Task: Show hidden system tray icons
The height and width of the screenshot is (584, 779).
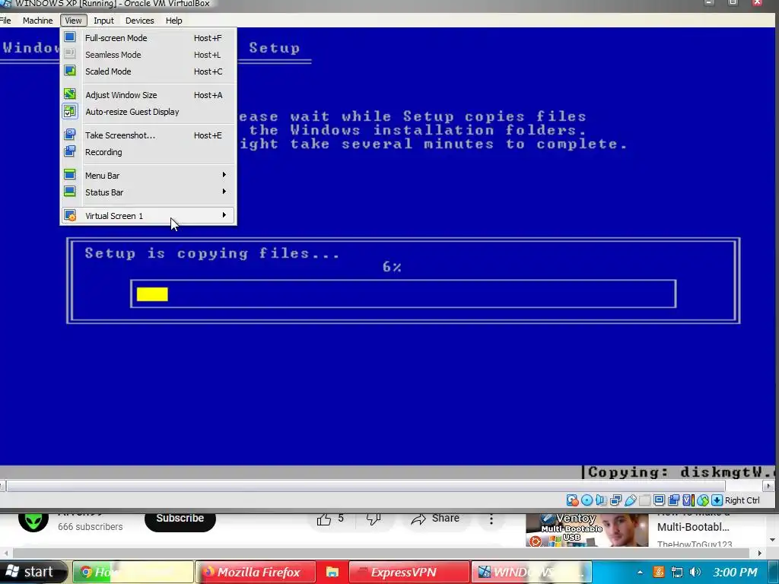Action: (x=640, y=572)
